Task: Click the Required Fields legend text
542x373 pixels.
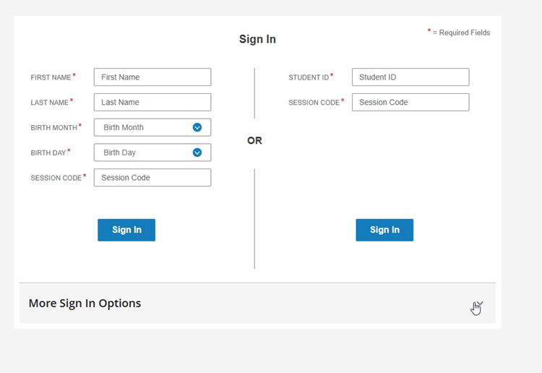Action: click(x=460, y=33)
